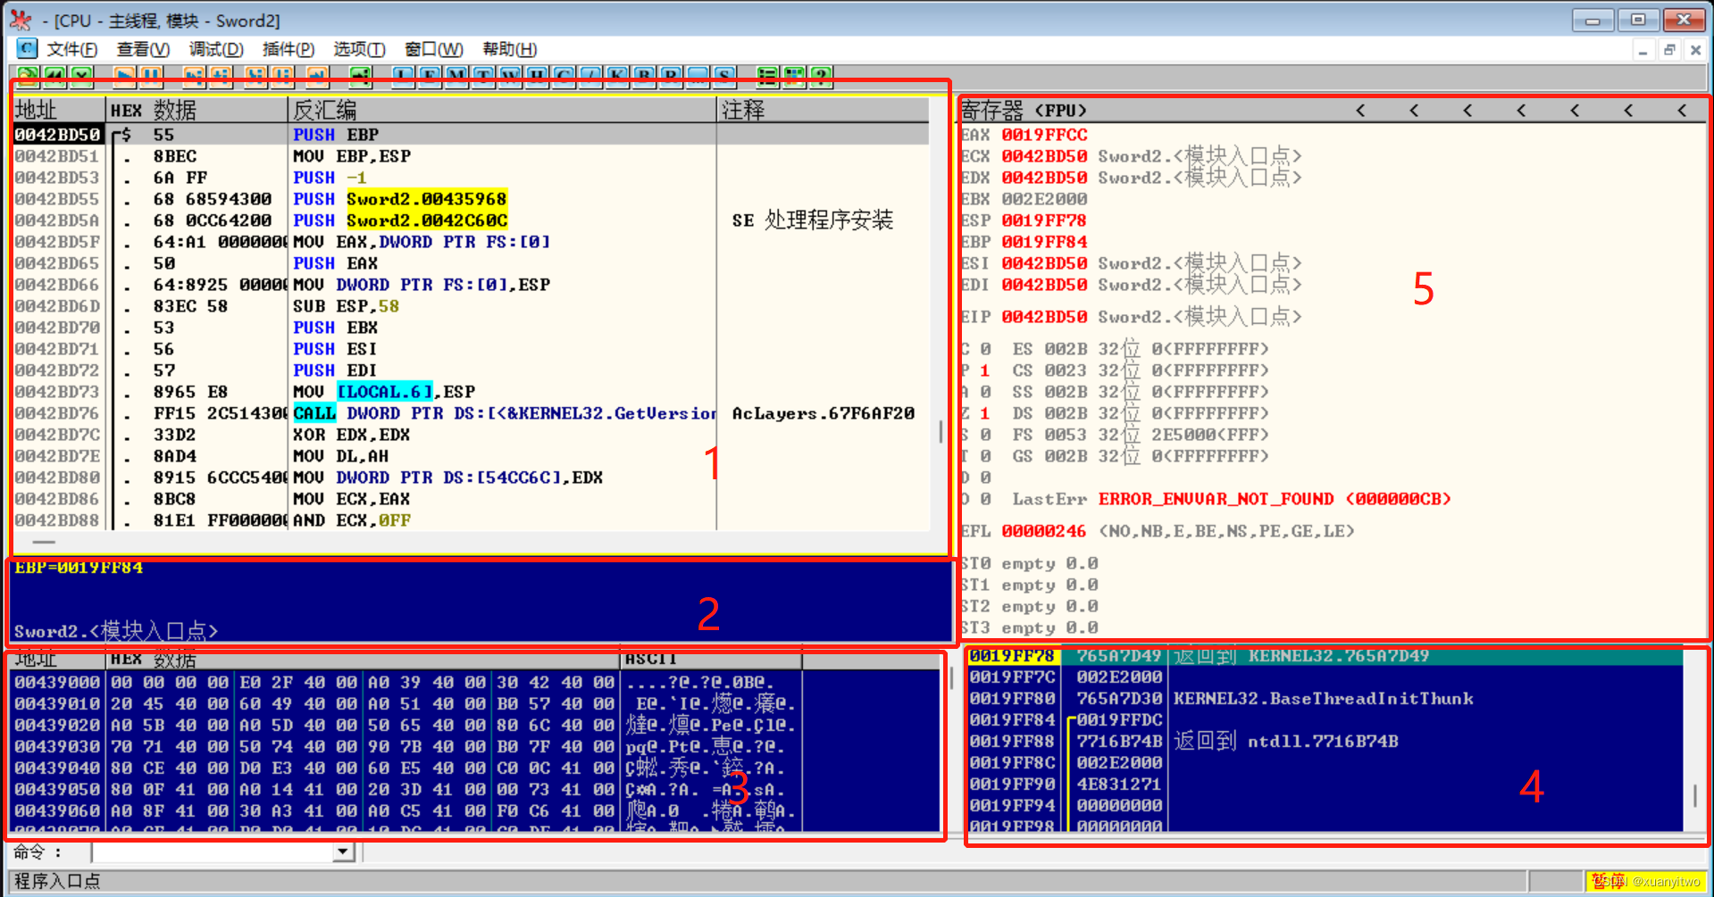Click the Run program toolbar icon

125,77
